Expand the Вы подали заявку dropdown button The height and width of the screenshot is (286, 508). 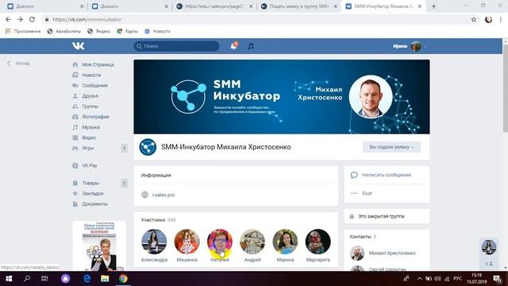click(391, 147)
